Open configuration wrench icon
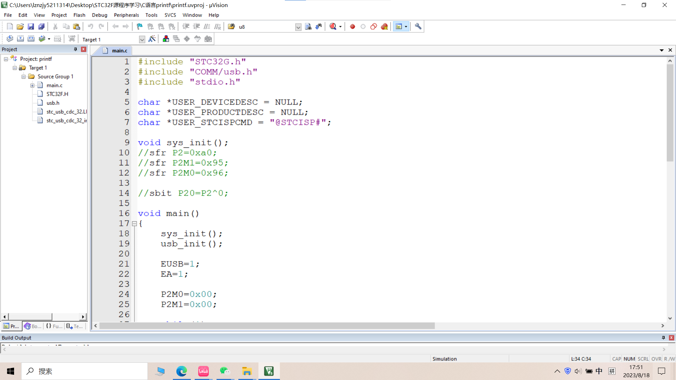Viewport: 676px width, 380px height. pos(418,27)
